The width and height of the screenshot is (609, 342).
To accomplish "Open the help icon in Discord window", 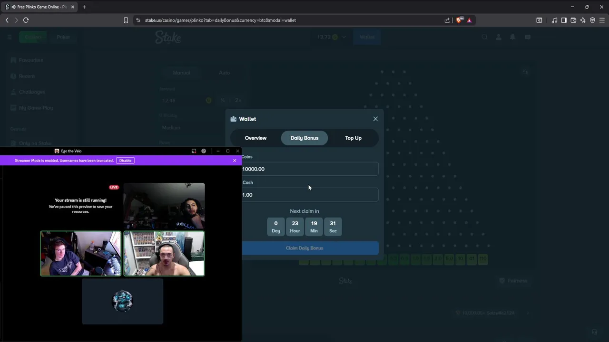I will [x=204, y=151].
